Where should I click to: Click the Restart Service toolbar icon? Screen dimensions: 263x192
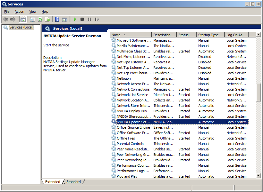coord(97,19)
